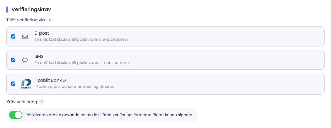Select the "SMS" option title
Viewport: 331px width, 128px height.
click(x=39, y=56)
